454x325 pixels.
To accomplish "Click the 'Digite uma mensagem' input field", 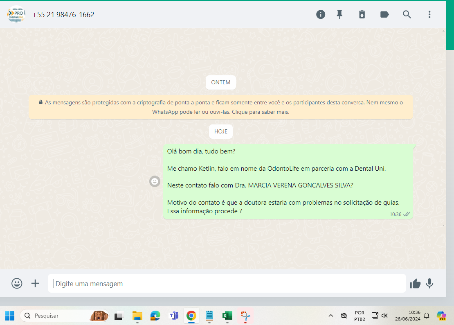I will tap(227, 284).
